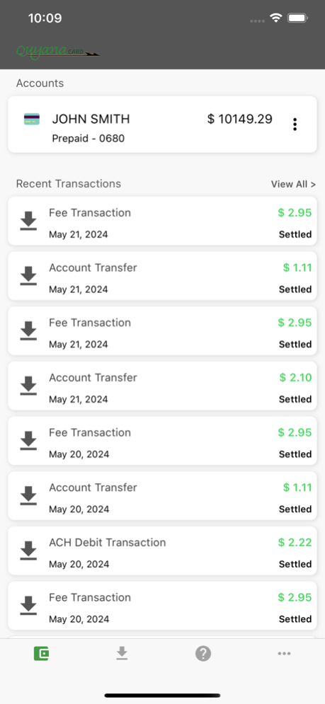Open the JOHN SMITH Prepaid - 0680 account
This screenshot has height=704, width=325.
162,125
